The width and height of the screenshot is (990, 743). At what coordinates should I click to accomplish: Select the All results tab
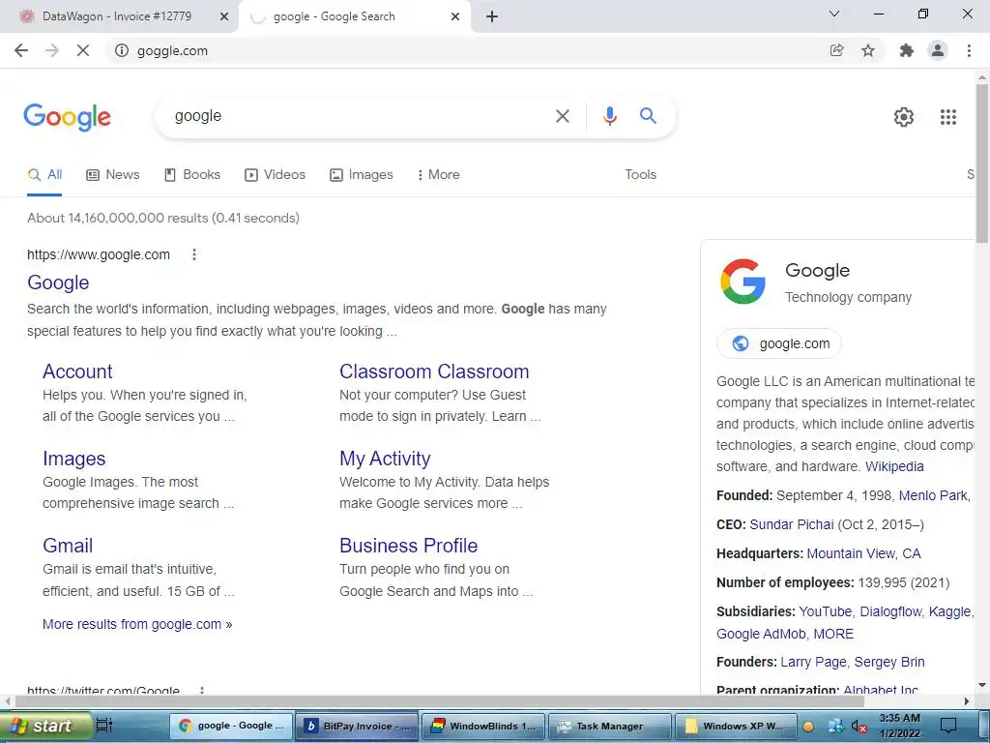44,175
